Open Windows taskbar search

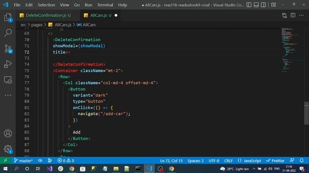coord(16,169)
